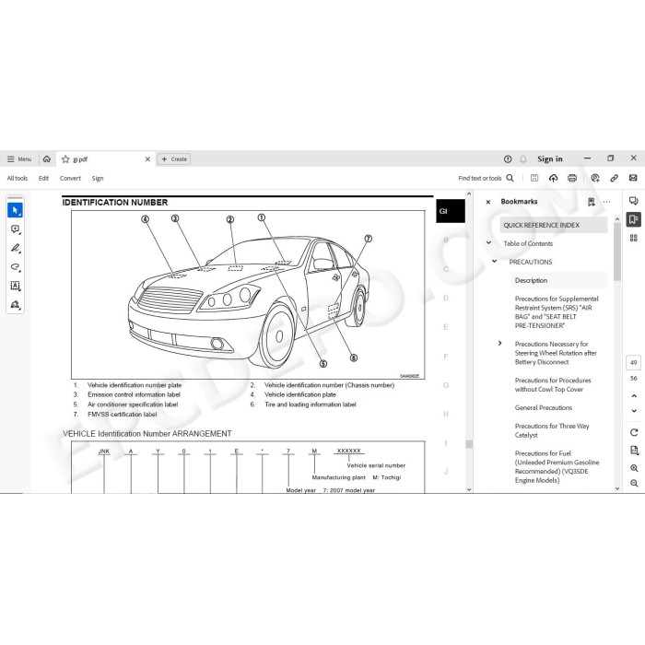This screenshot has width=645, height=645.
Task: Open General Precautions bookmark
Action: coord(544,407)
